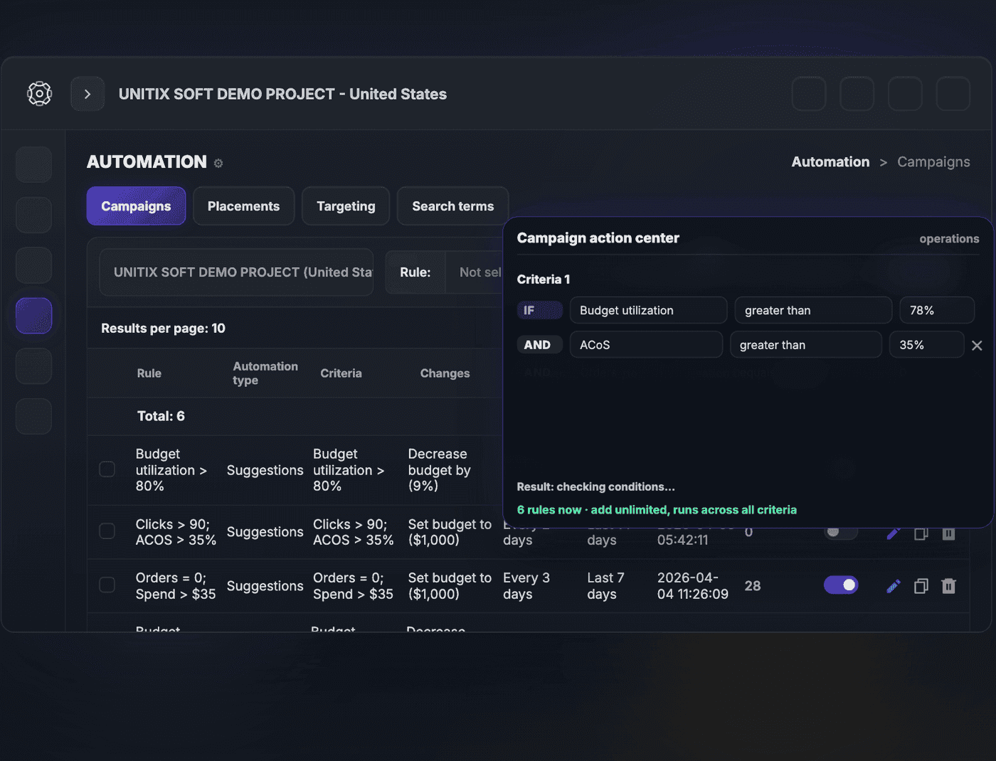Click the AND condition badge
Screen dimensions: 996x761
pyautogui.click(x=539, y=345)
